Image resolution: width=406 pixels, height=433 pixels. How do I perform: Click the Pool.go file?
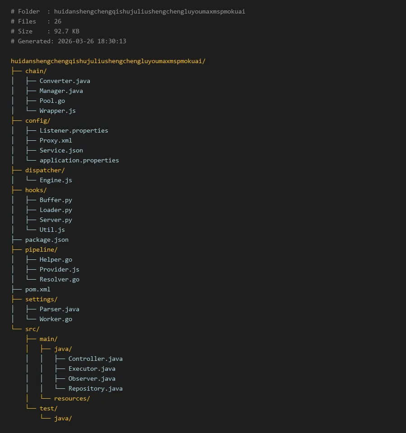52,101
